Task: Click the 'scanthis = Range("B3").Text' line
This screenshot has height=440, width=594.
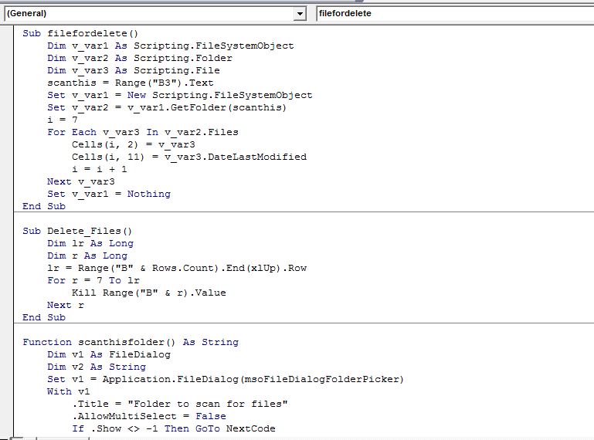Action: point(131,83)
